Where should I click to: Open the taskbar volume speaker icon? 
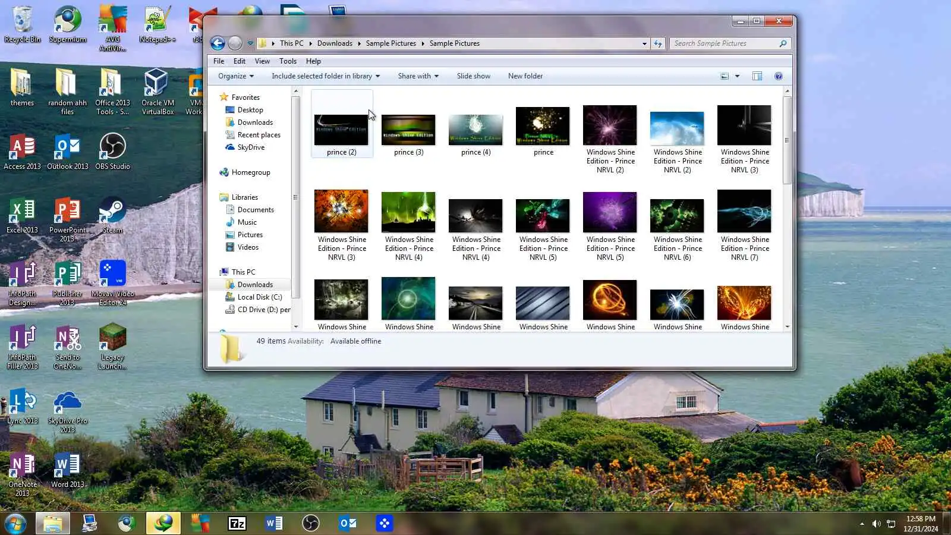(876, 524)
